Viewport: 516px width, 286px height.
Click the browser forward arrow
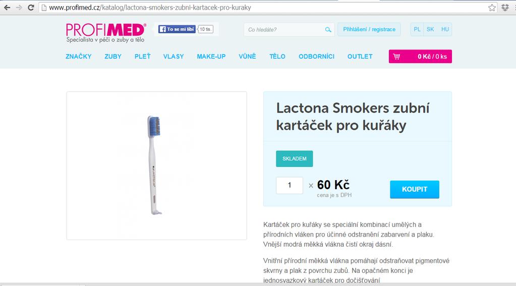tap(19, 8)
